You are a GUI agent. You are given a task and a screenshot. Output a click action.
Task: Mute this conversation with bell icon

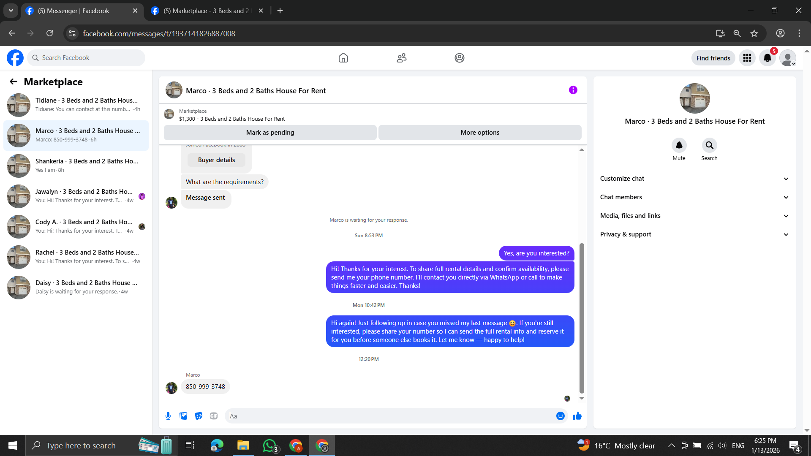(679, 146)
